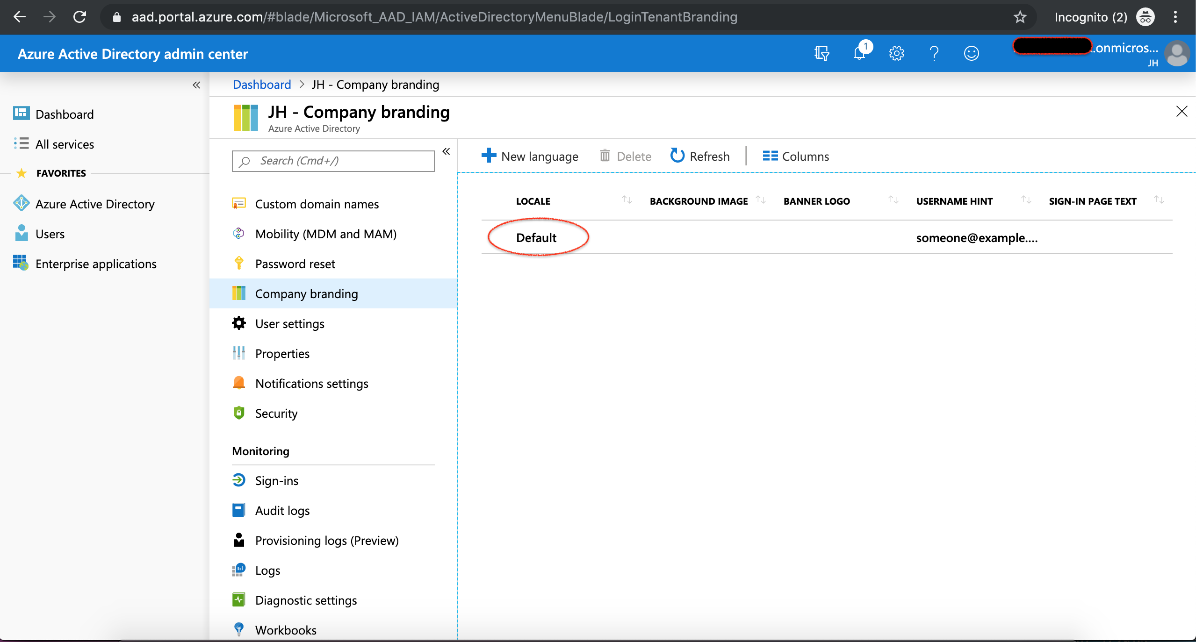Select Security with the shield icon
The width and height of the screenshot is (1196, 642).
coord(276,413)
